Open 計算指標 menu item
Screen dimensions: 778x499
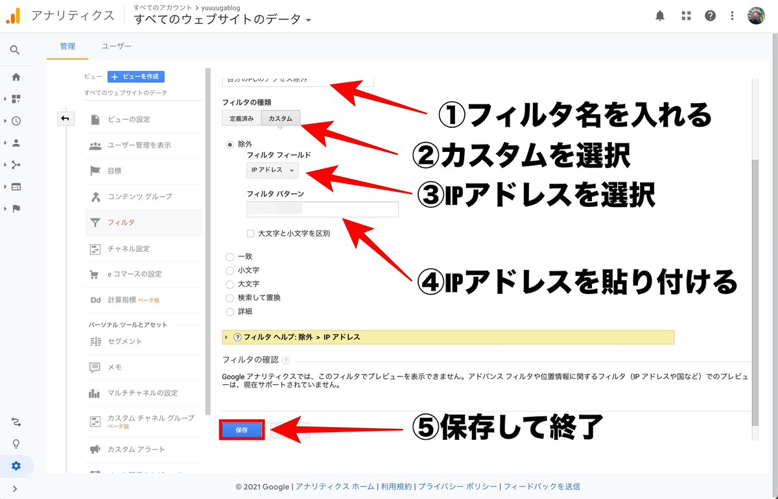coord(143,300)
